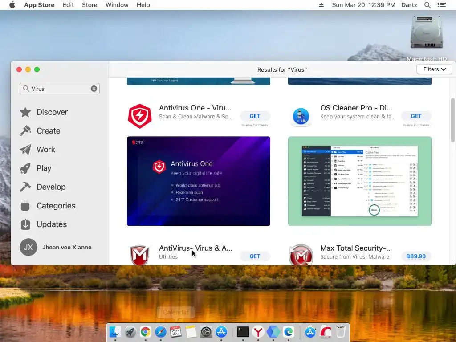Open OS Cleaner Pro preview screenshot
The image size is (456, 342).
360,181
